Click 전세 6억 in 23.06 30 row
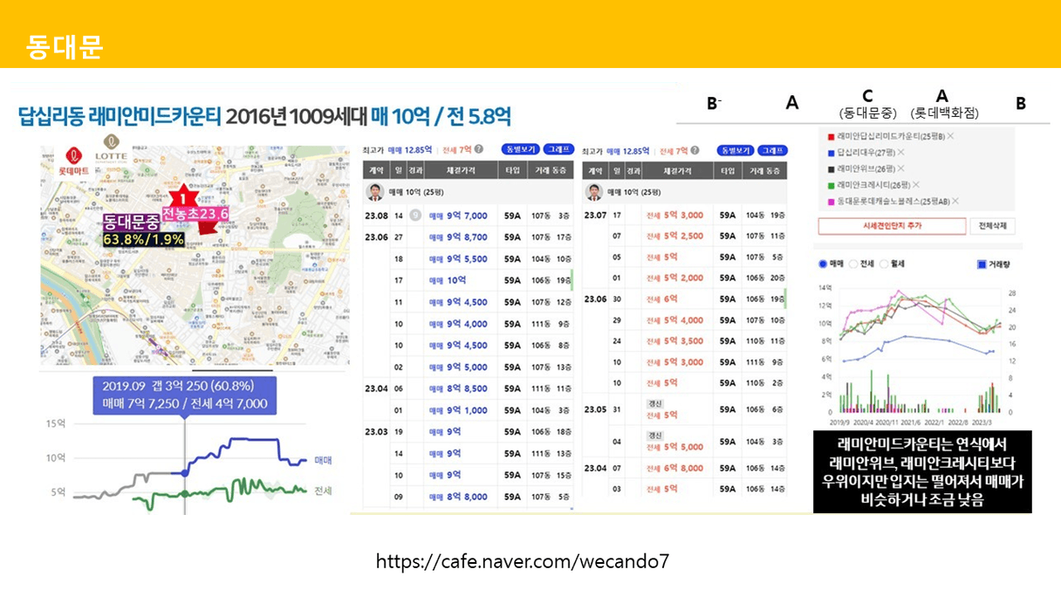This screenshot has width=1061, height=597. [662, 298]
